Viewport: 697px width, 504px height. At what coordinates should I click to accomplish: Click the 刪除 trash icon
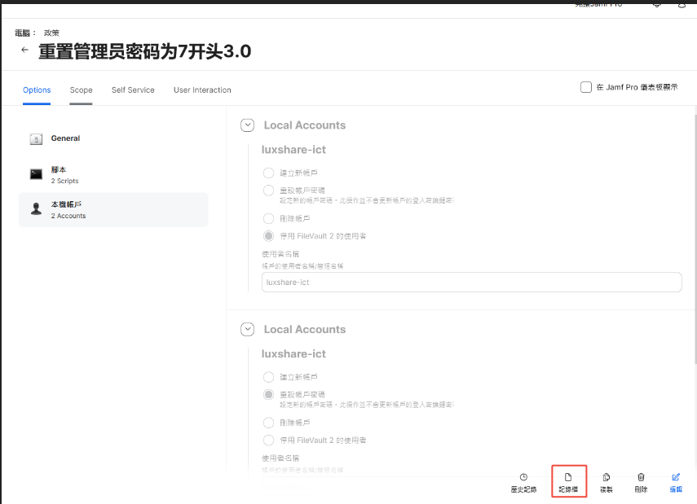coord(641,477)
